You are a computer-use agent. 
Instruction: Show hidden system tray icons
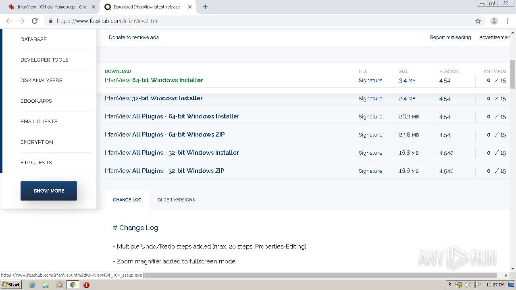click(449, 285)
